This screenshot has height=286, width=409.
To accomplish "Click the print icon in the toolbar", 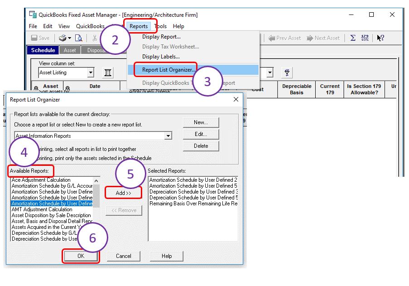I will (x=63, y=38).
